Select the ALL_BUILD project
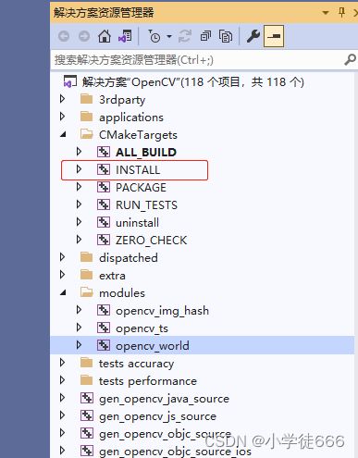358x458 pixels. [x=146, y=153]
